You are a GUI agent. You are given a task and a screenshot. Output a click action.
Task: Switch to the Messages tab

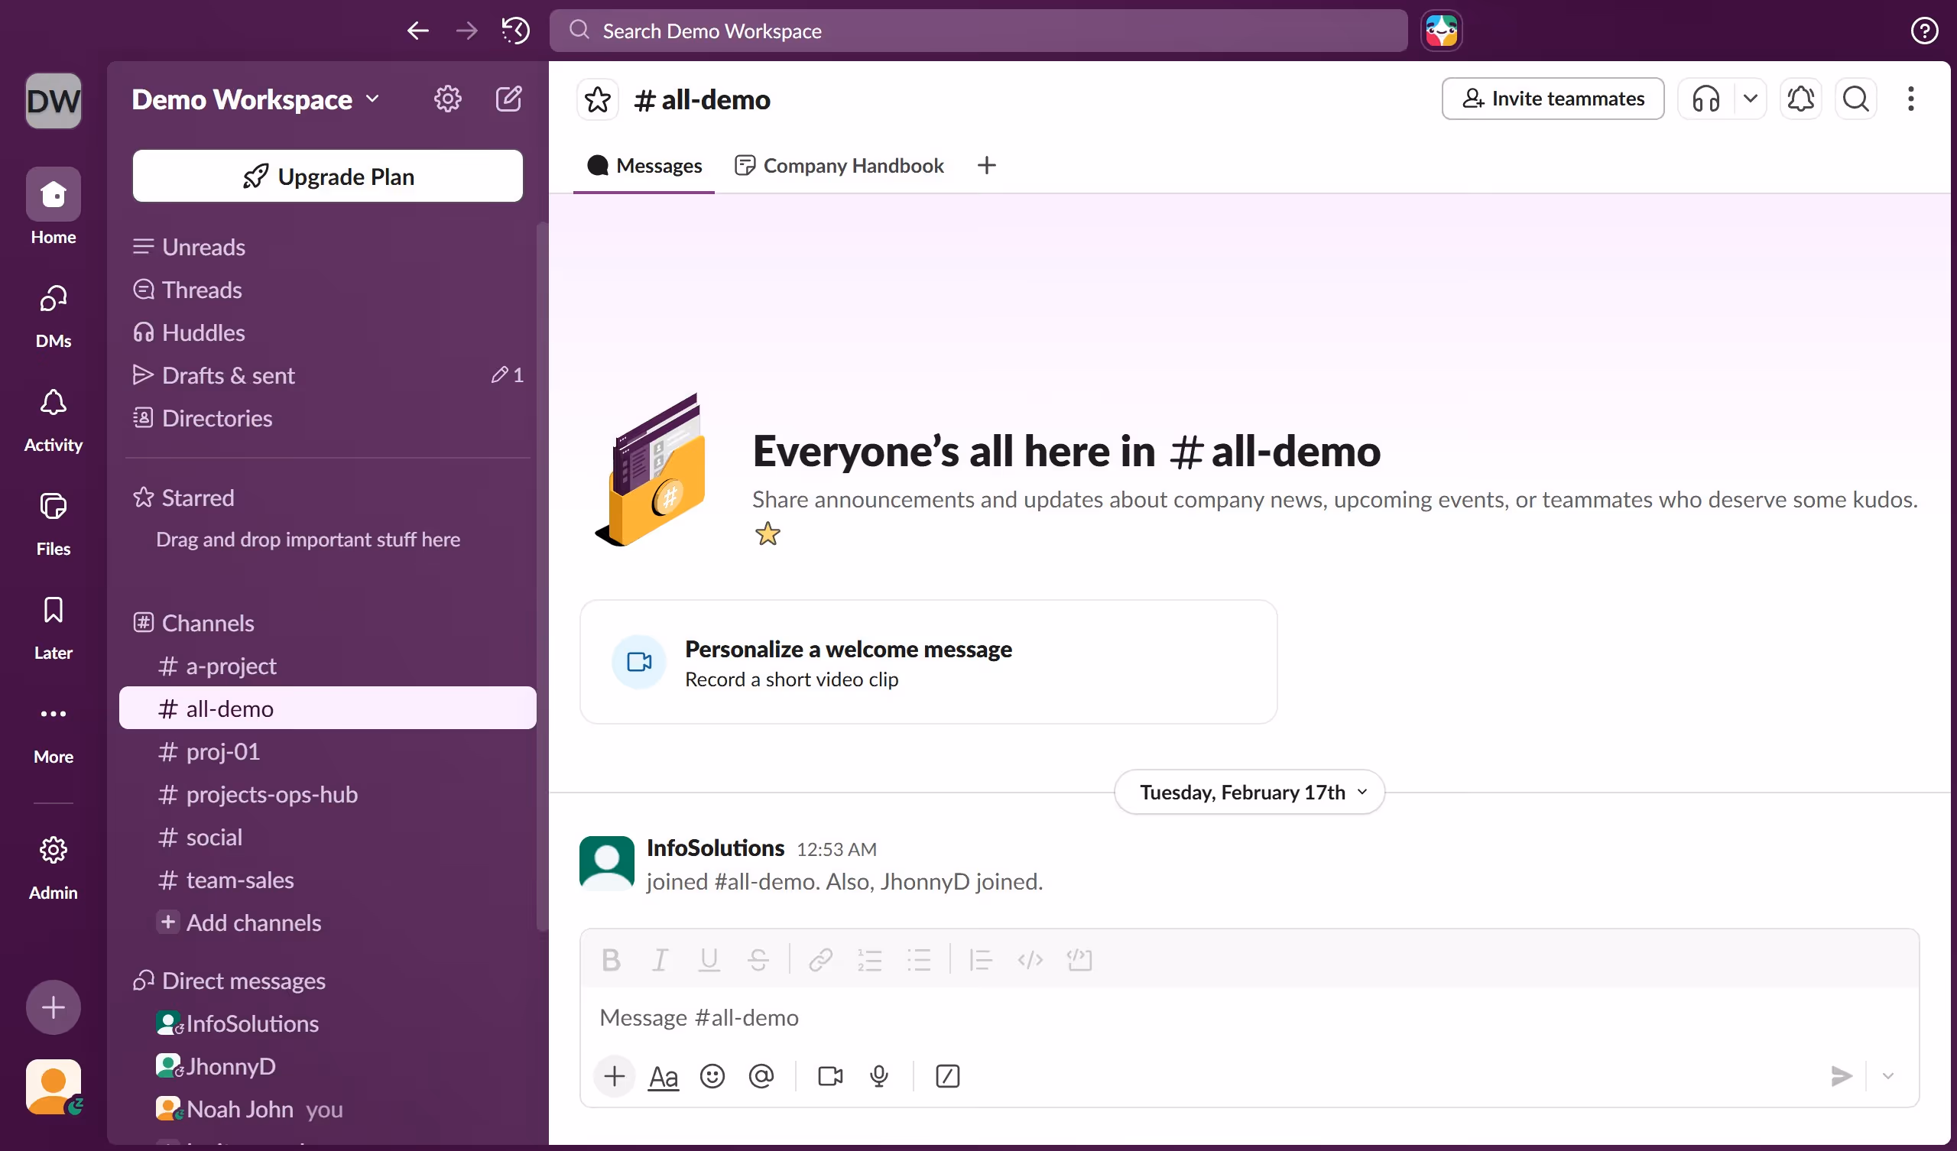(644, 165)
